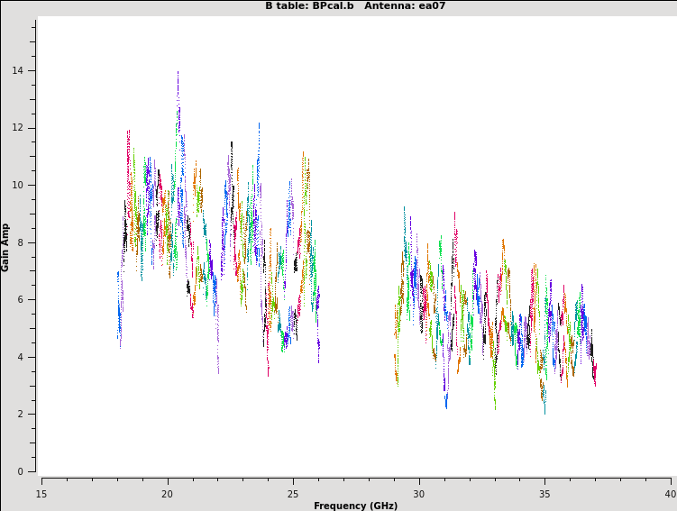Click the 14 tick label on y-axis
The image size is (677, 511).
(x=19, y=71)
